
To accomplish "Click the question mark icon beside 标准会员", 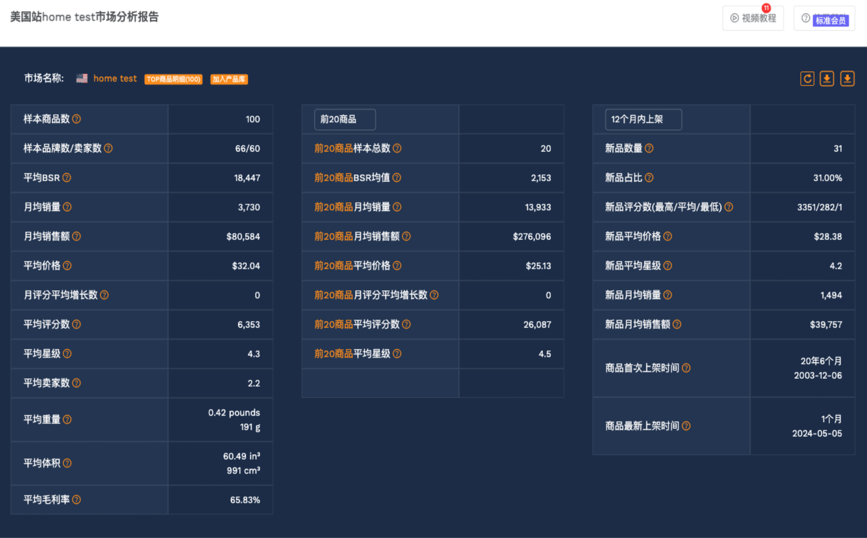I will (x=806, y=18).
